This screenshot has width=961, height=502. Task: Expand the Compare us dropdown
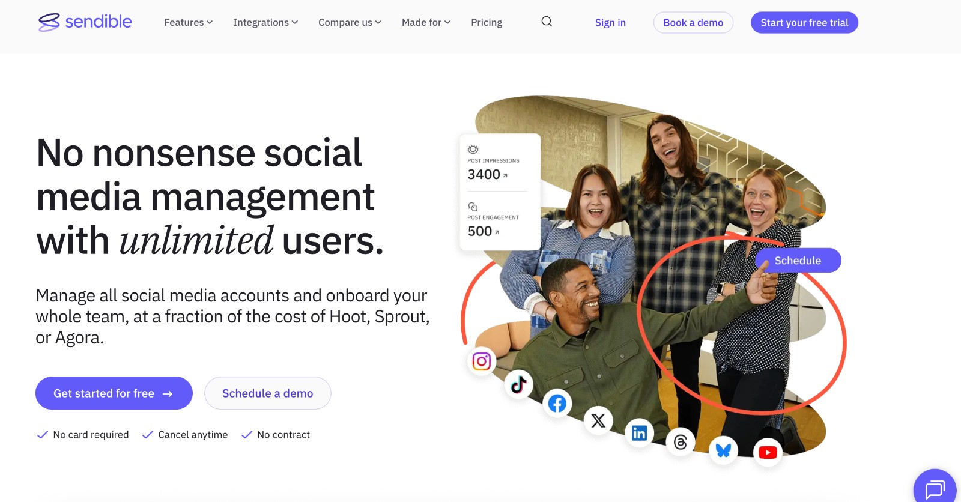click(350, 22)
